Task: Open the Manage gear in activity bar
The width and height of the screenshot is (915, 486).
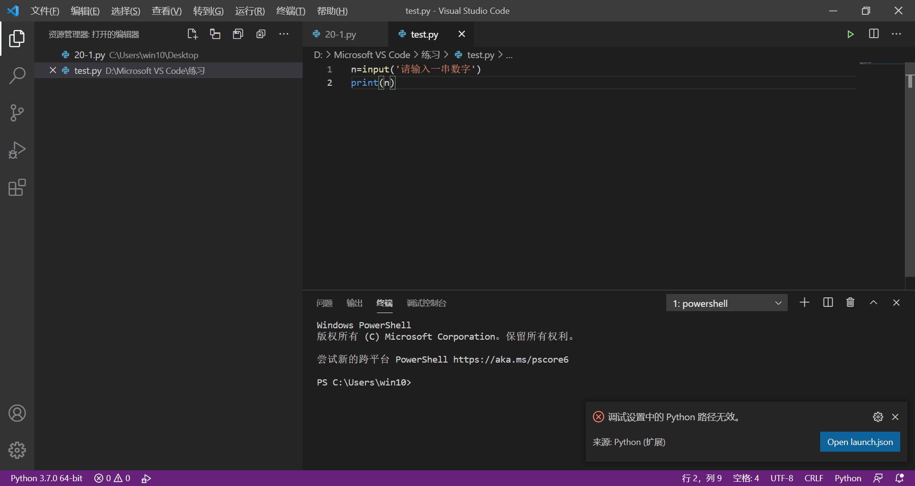Action: [17, 450]
